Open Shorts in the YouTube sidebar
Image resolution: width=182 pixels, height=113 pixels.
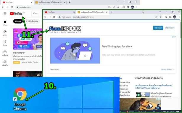point(5,42)
